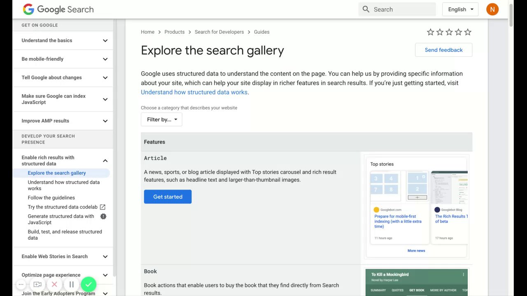
Task: Rate the page three stars
Action: pyautogui.click(x=449, y=32)
